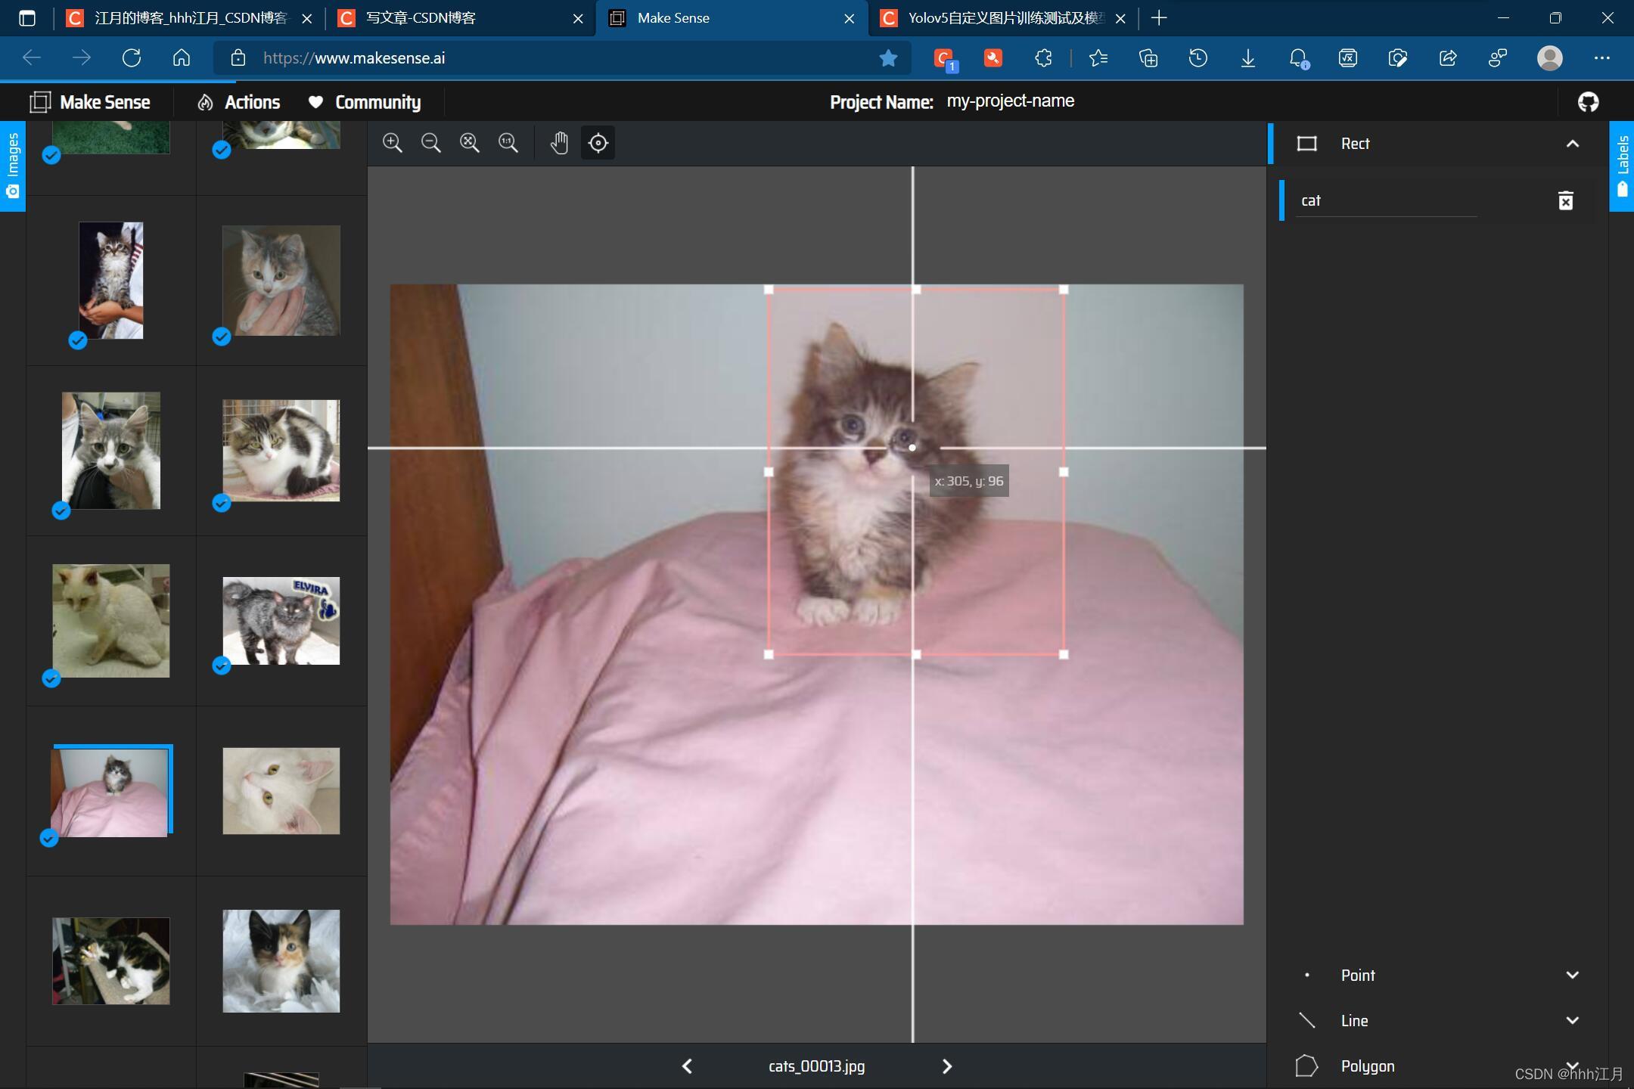Open the Community menu
The image size is (1634, 1089).
coord(365,102)
